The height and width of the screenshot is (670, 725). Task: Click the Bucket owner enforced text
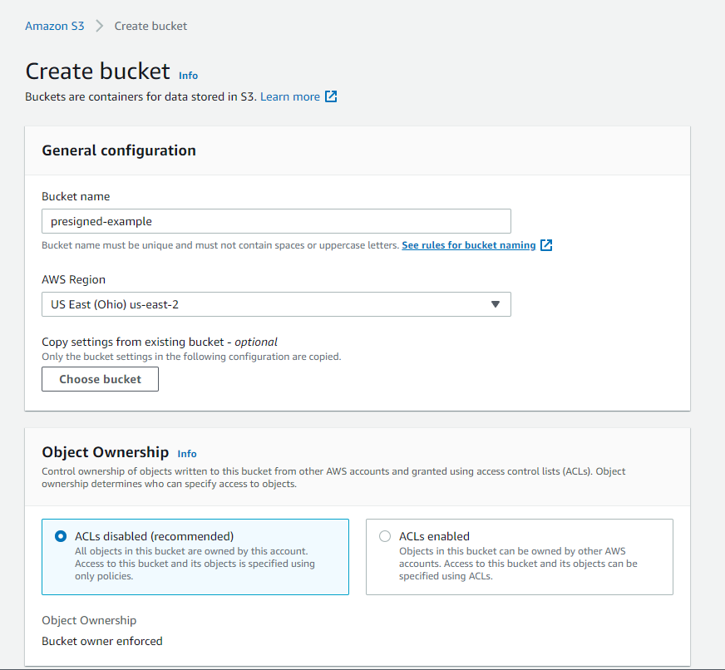102,641
